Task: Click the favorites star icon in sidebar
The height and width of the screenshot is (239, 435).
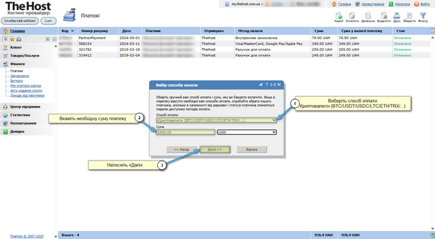Action: [x=12, y=39]
